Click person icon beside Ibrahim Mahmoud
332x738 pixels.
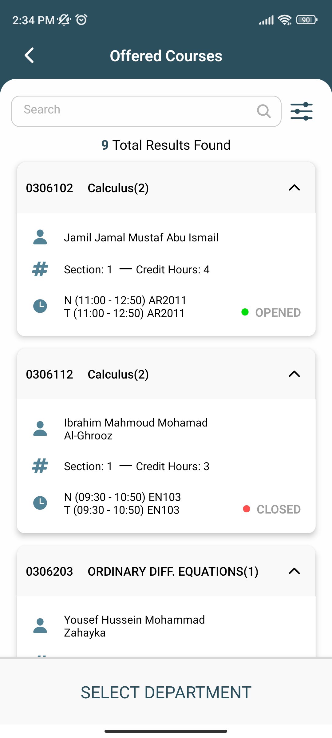pyautogui.click(x=40, y=429)
